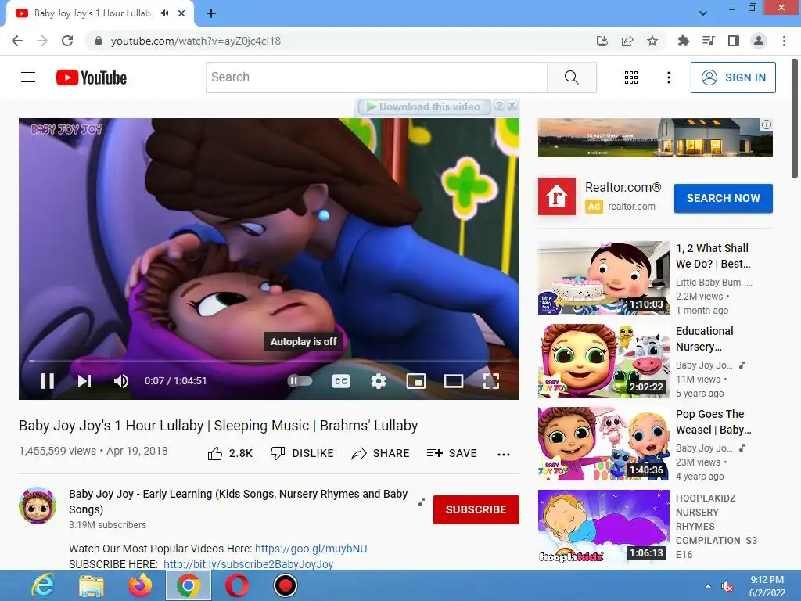Mute the video player volume

coord(121,381)
